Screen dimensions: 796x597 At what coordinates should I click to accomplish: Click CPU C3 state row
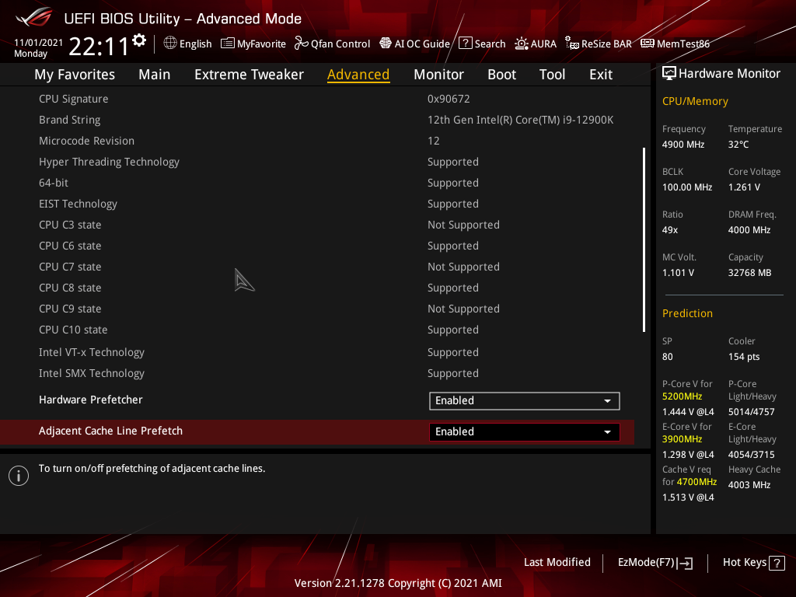(317, 225)
